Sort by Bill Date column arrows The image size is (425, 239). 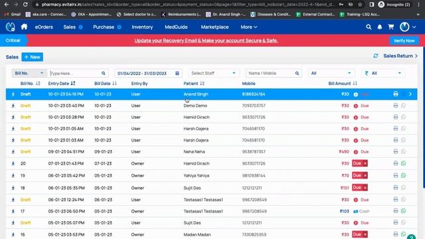pyautogui.click(x=114, y=84)
